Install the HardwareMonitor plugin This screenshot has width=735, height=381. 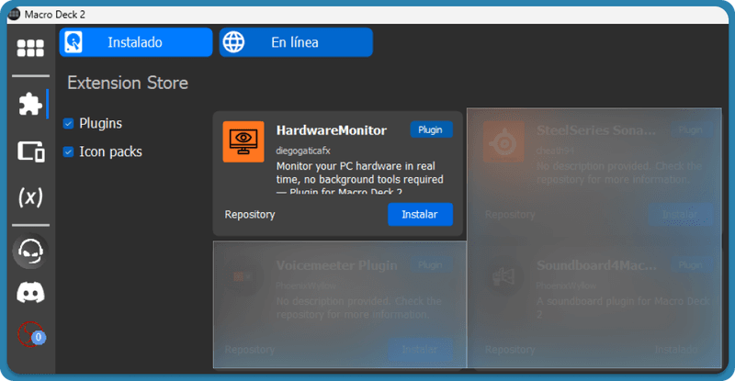[420, 214]
